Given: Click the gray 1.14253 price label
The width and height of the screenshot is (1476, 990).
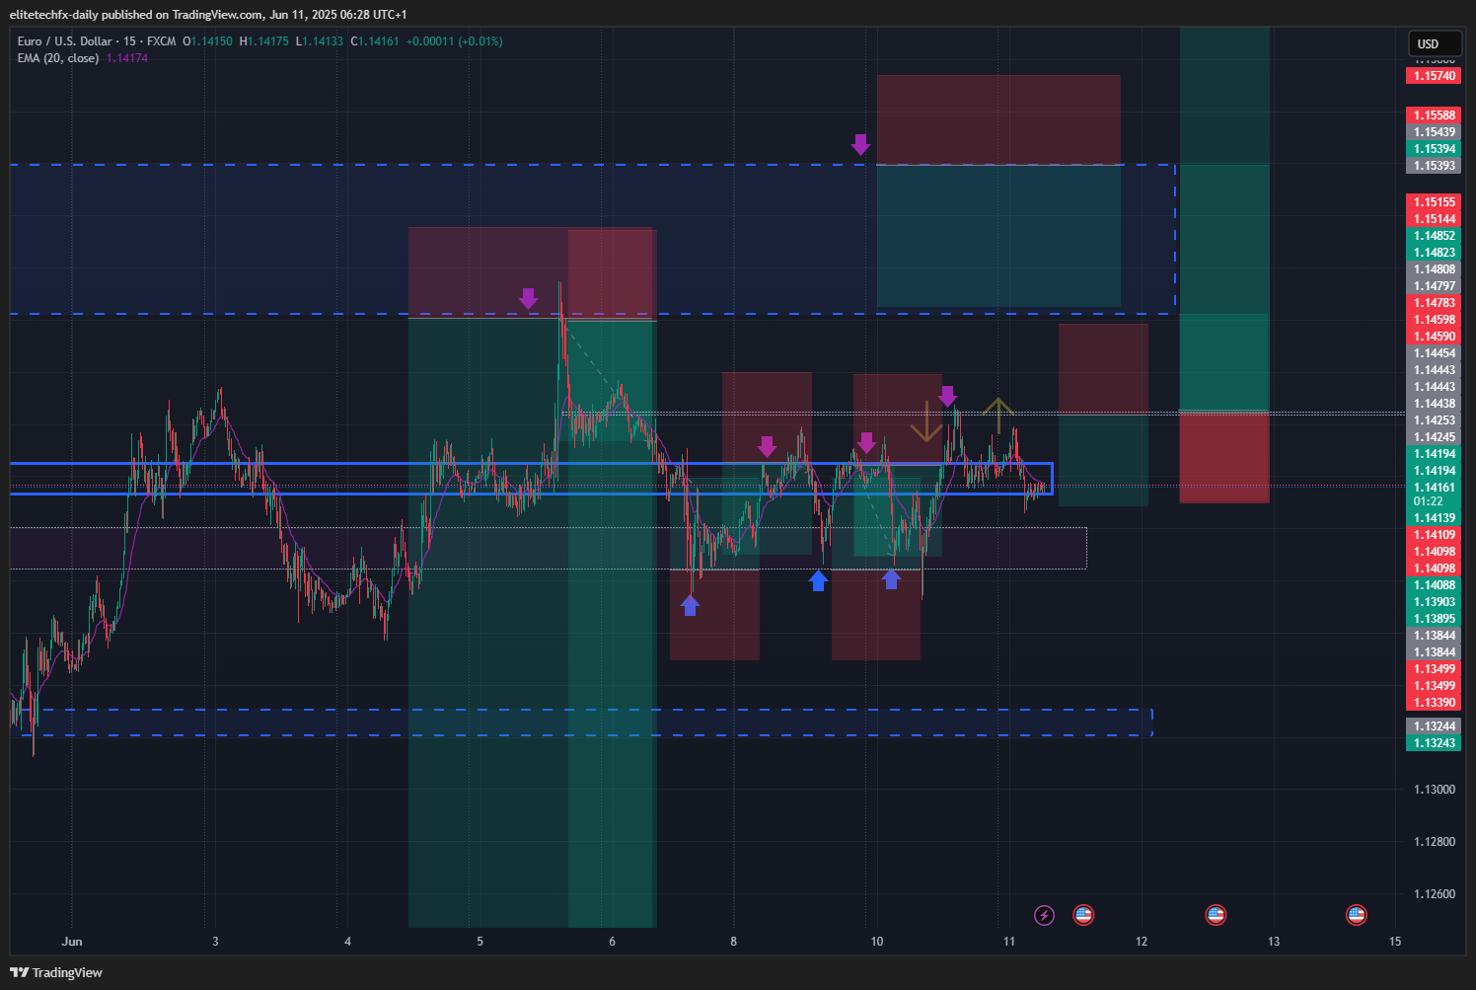Looking at the screenshot, I should click(1434, 420).
